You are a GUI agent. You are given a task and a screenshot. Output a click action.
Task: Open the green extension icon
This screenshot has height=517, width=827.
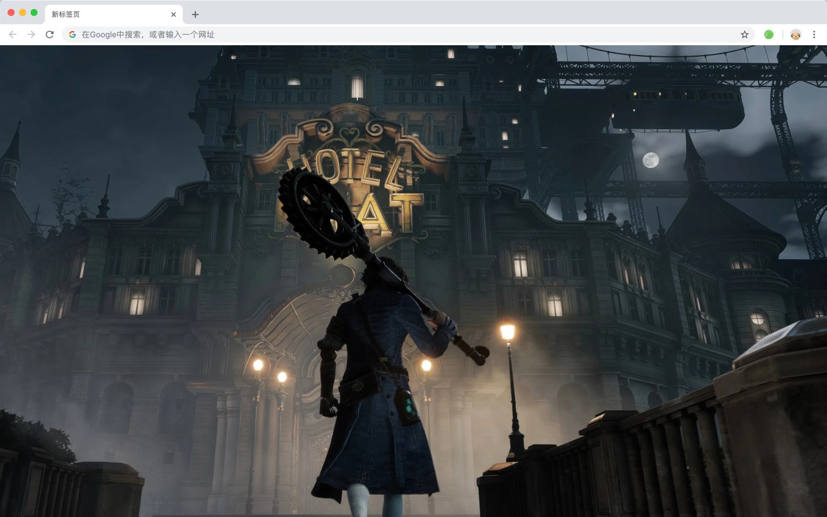(769, 34)
